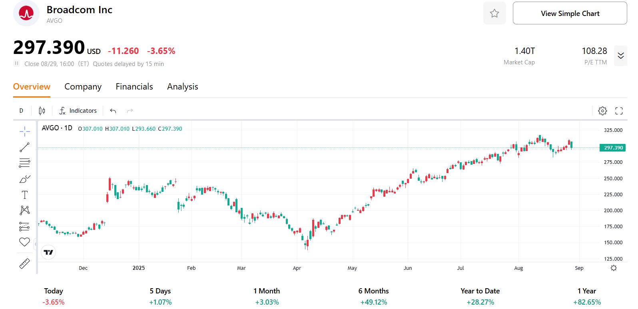Click the brush drawing tool
This screenshot has height=309, width=638.
pyautogui.click(x=24, y=179)
